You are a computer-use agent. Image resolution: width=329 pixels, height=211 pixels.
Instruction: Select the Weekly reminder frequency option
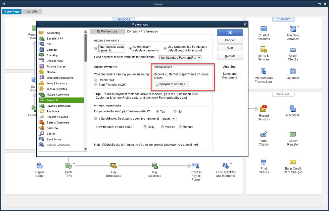163,127
